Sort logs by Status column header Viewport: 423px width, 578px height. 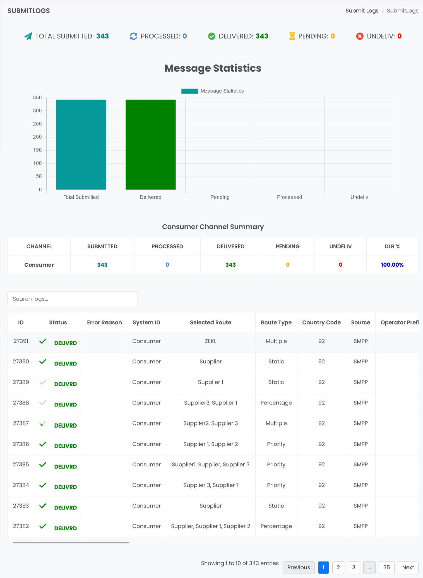point(58,322)
